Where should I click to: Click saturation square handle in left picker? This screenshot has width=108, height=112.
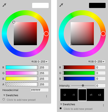click(14, 22)
